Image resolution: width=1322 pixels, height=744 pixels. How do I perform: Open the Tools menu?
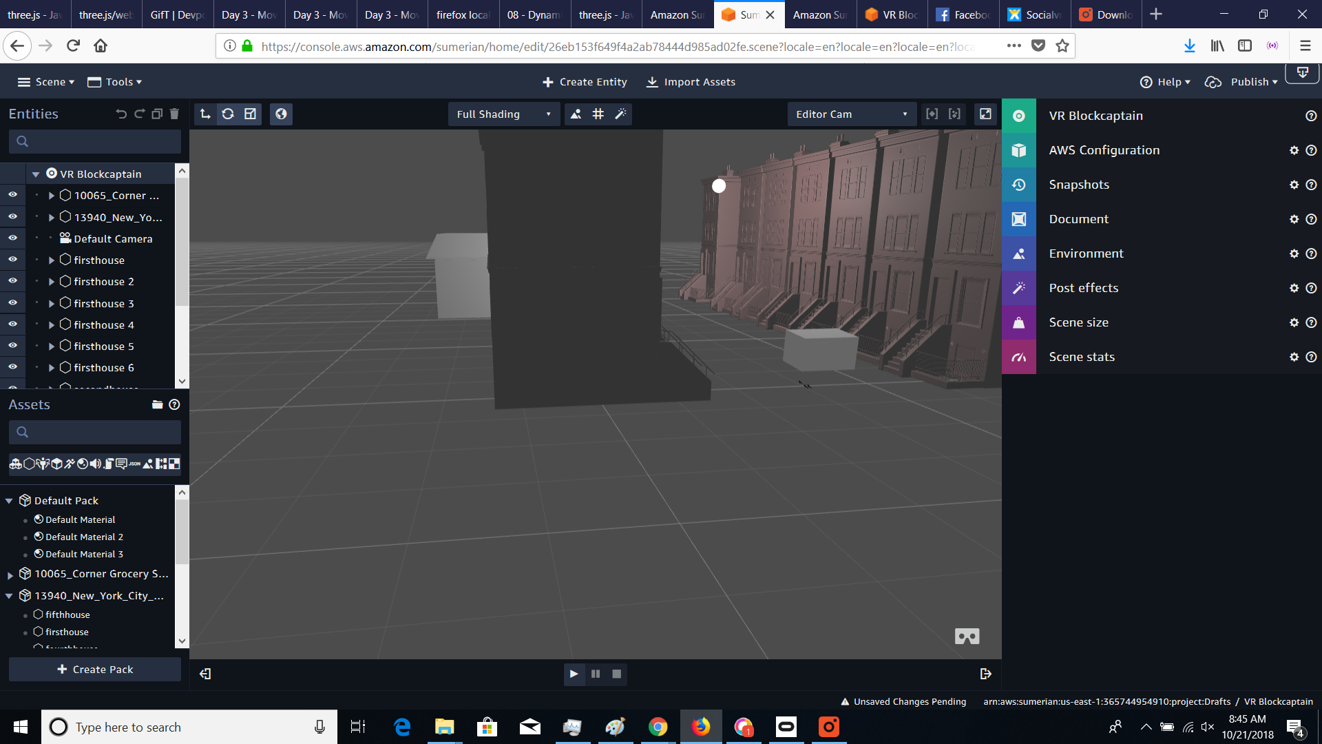(115, 82)
